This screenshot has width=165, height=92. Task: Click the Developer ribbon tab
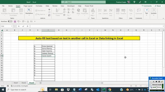pyautogui.click(x=71, y=6)
